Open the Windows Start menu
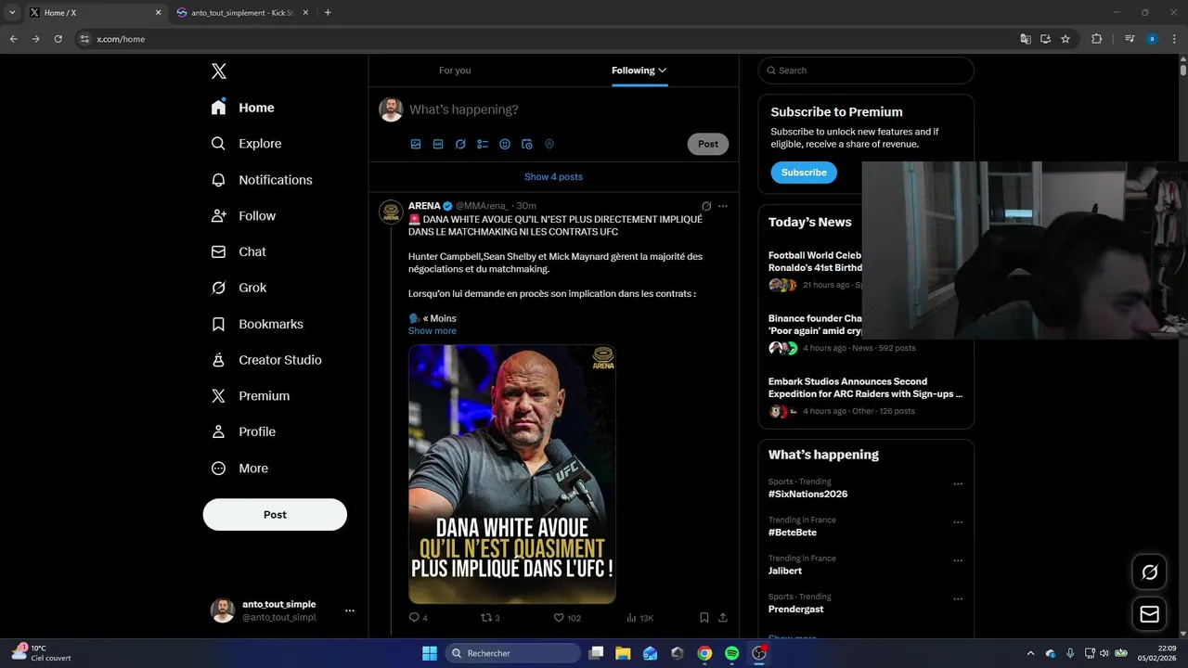 (430, 653)
